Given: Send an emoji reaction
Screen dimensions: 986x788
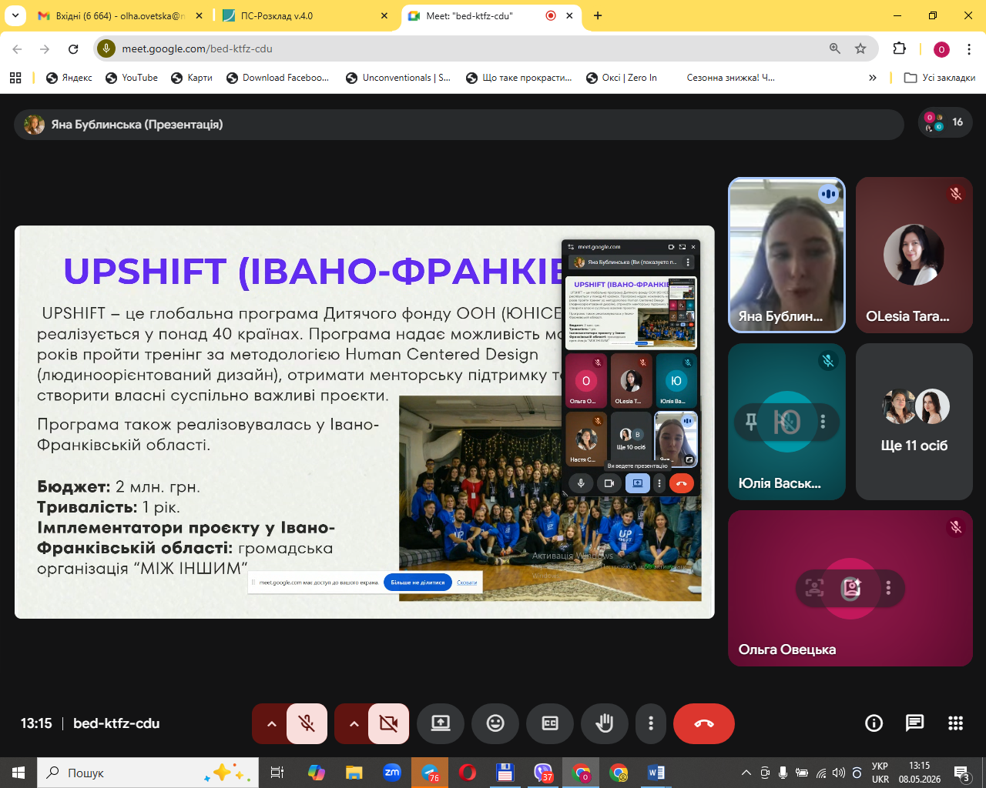Looking at the screenshot, I should pos(495,723).
